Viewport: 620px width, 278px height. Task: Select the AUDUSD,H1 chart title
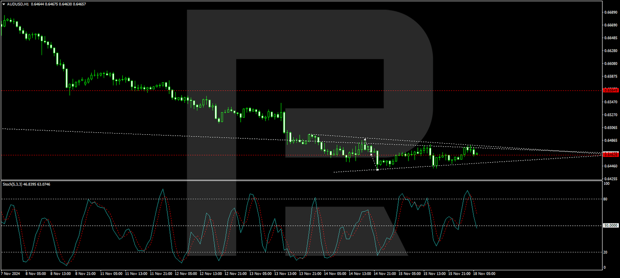point(18,5)
